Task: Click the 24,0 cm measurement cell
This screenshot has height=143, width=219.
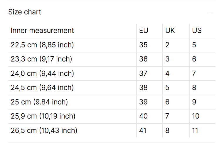Action: (42, 73)
